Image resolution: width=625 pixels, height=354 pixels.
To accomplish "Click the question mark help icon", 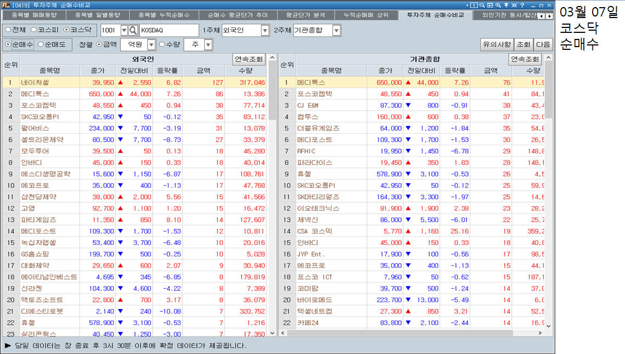I will [522, 5].
